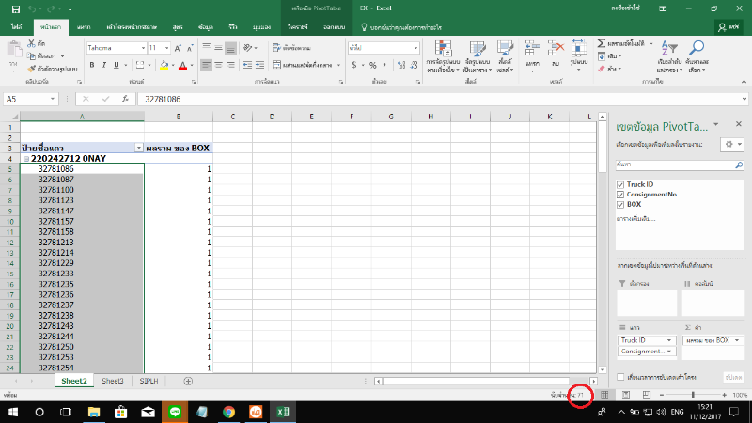Open the SIPLH worksheet tab
Screen dimensions: 752x423
149,381
